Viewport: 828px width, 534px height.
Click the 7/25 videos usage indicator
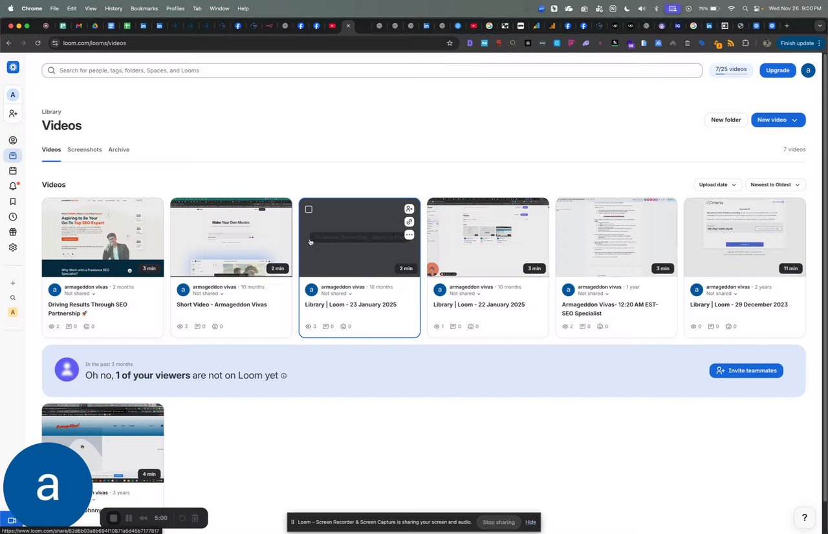tap(731, 70)
